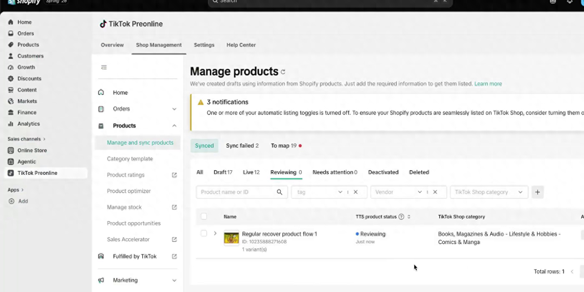Open the Settings tab
This screenshot has height=292, width=584.
tap(204, 45)
